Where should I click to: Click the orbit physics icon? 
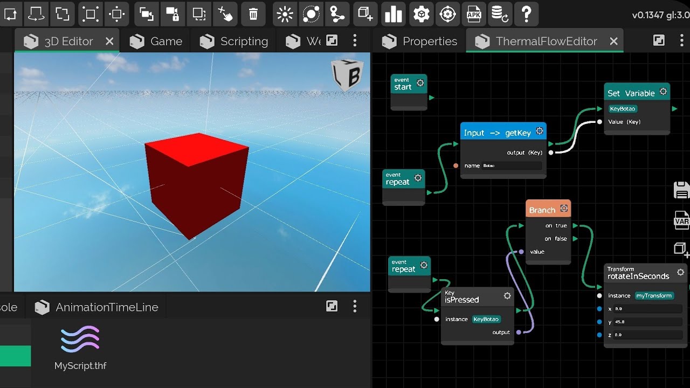(311, 14)
